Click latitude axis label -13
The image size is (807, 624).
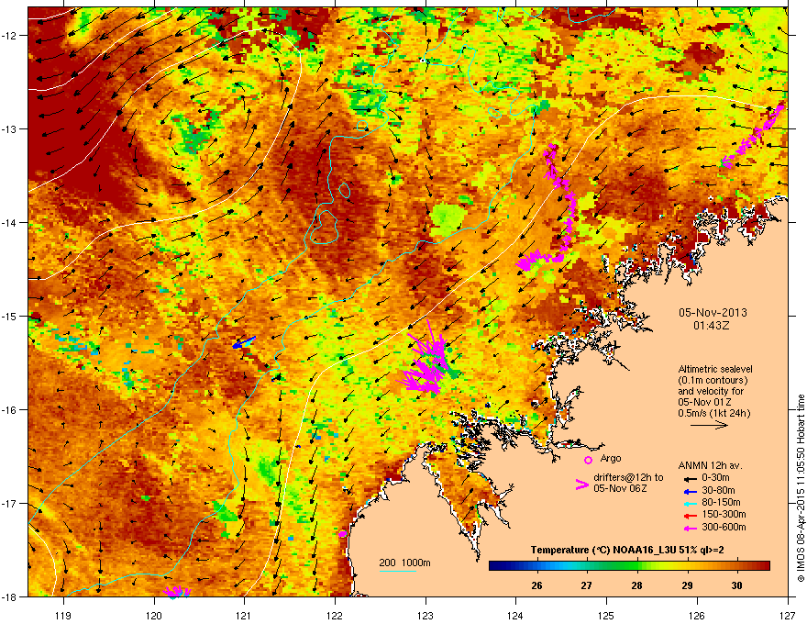pyautogui.click(x=9, y=128)
